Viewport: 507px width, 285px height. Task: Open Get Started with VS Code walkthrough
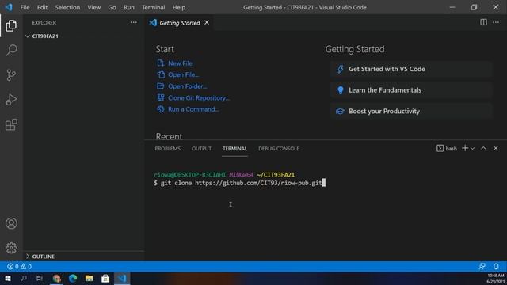click(x=410, y=69)
